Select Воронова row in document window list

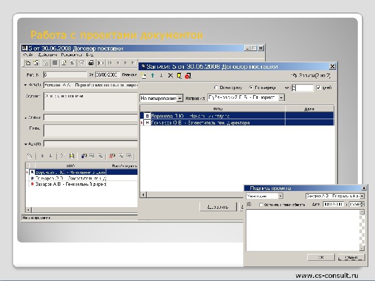click(82, 172)
